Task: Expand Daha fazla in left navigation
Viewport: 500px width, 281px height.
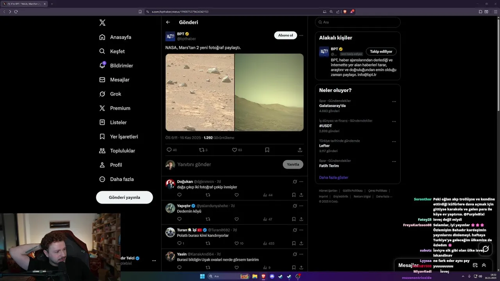Action: pos(116,179)
